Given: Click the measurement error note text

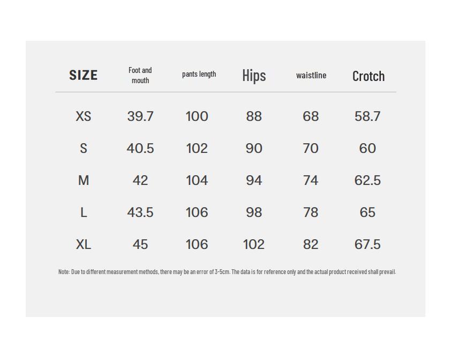Looking at the screenshot, I should [227, 272].
